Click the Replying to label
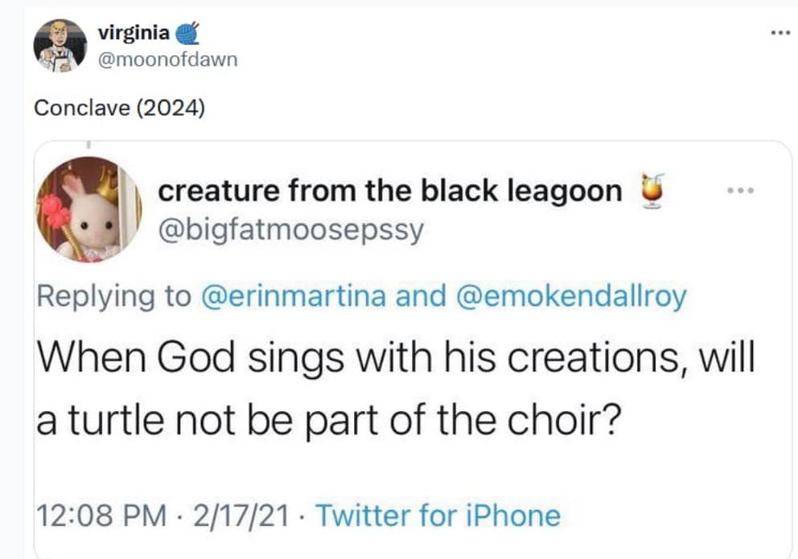 pos(113,296)
